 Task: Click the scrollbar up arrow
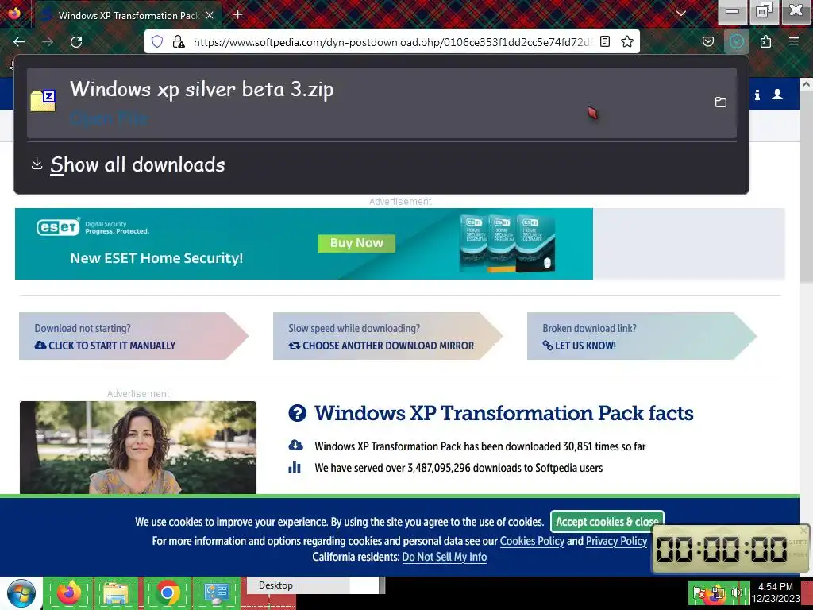pyautogui.click(x=806, y=83)
